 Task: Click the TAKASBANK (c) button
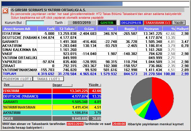(x=157, y=22)
